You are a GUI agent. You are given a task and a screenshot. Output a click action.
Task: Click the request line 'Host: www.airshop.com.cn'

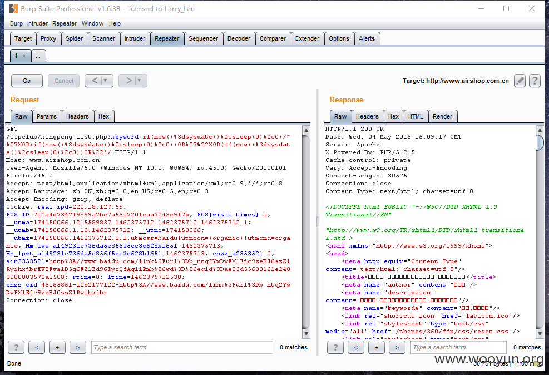53,160
